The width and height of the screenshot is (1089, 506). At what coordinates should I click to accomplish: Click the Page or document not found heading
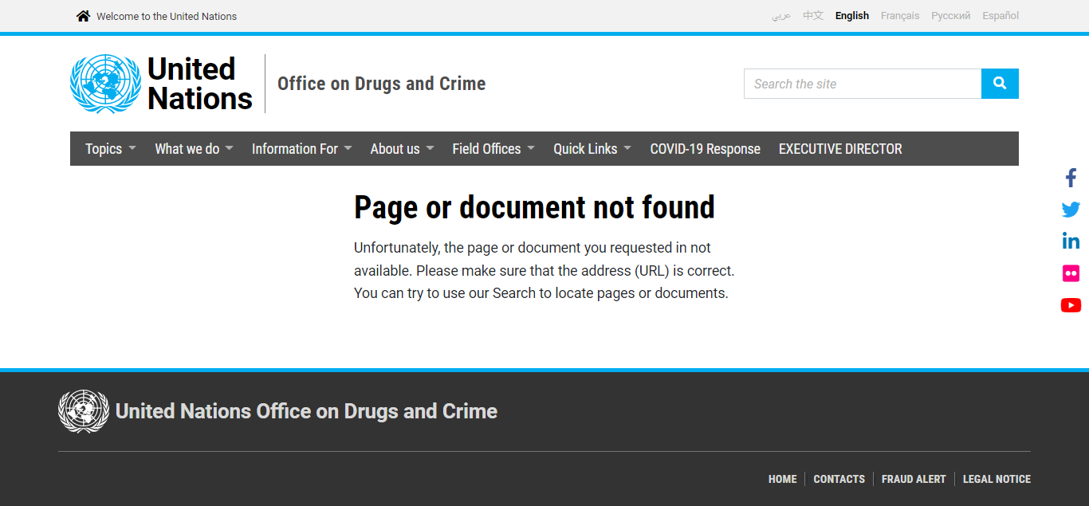534,207
